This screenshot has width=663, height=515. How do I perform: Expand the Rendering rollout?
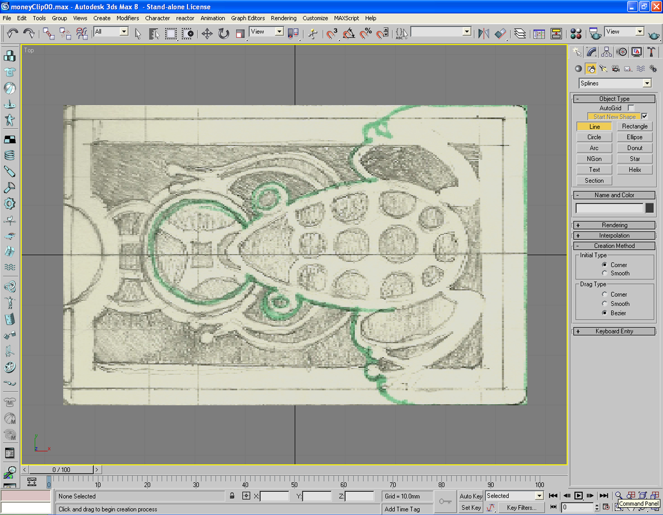[614, 225]
